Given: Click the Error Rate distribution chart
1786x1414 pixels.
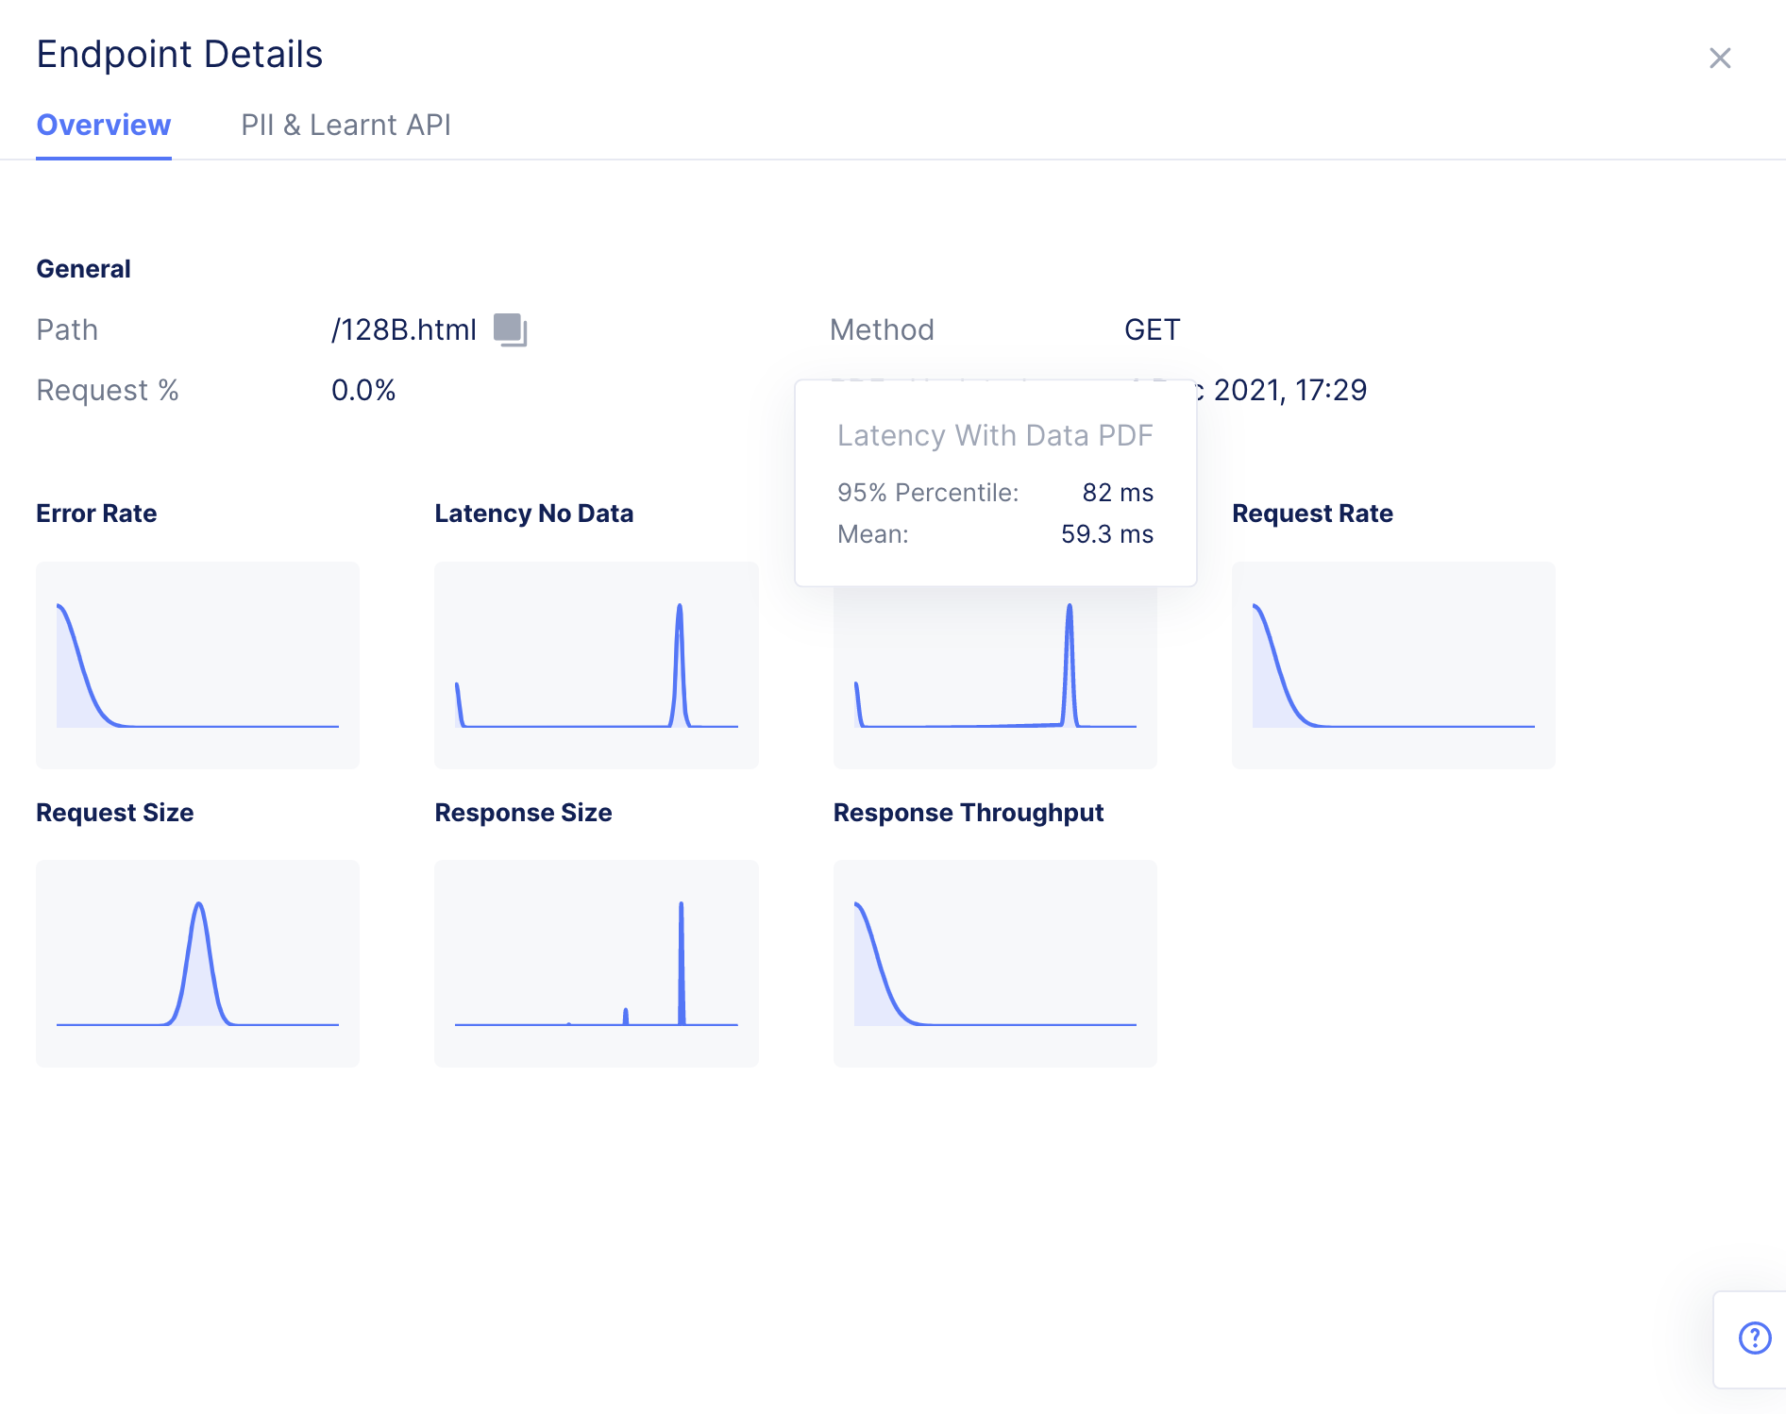Looking at the screenshot, I should click(197, 665).
